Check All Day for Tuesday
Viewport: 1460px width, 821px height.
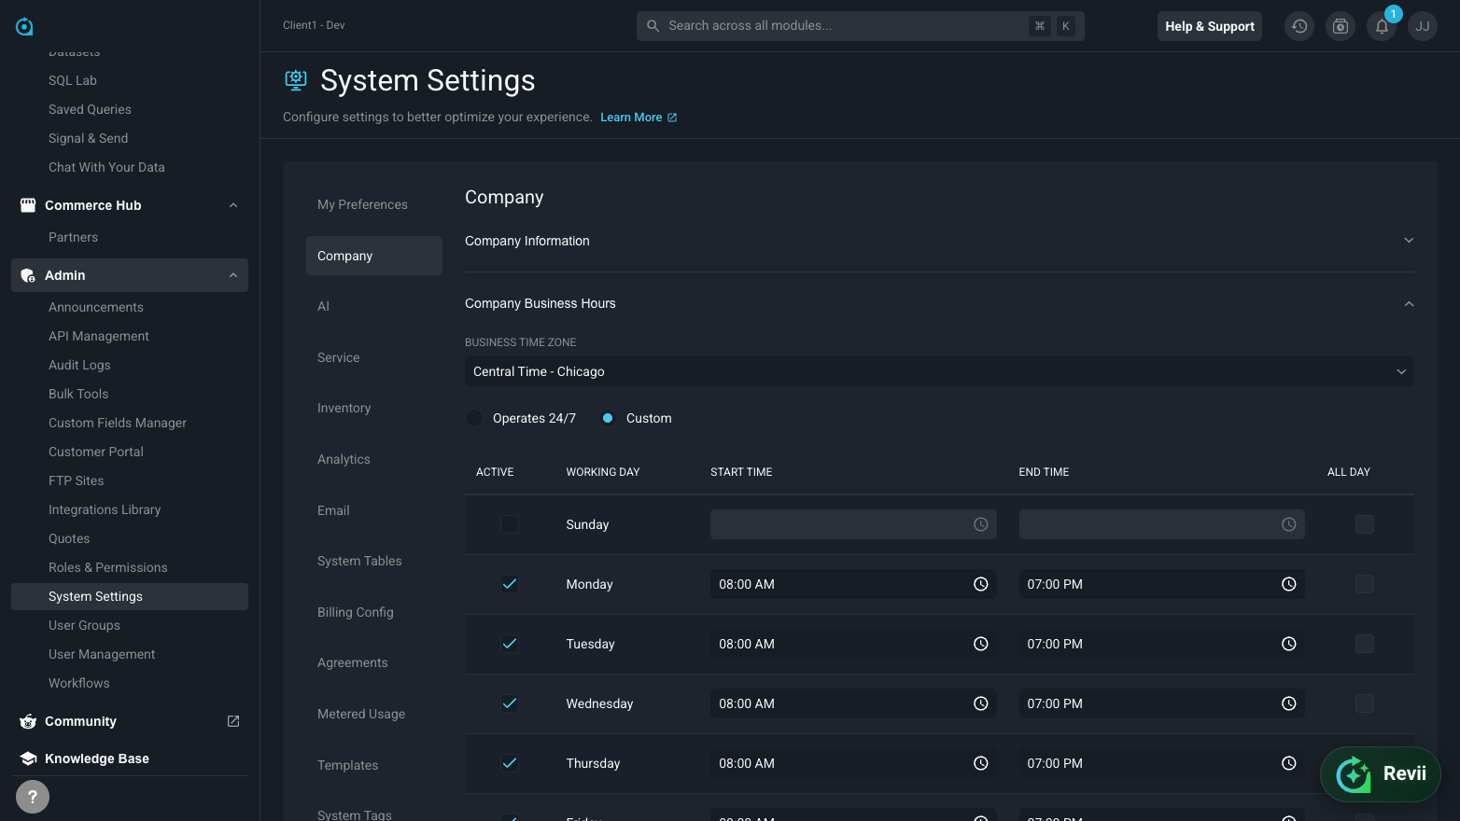[x=1365, y=644]
